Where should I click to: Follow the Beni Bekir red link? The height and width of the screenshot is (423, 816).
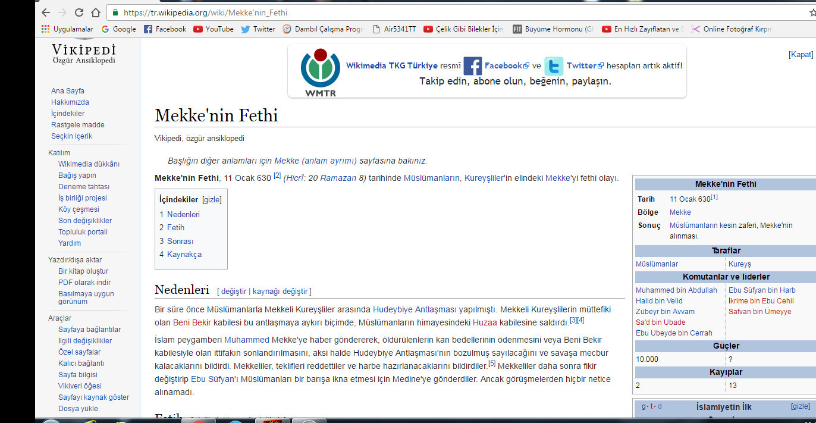click(192, 322)
